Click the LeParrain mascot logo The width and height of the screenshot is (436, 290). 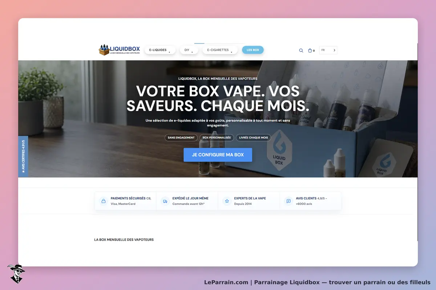click(x=16, y=273)
